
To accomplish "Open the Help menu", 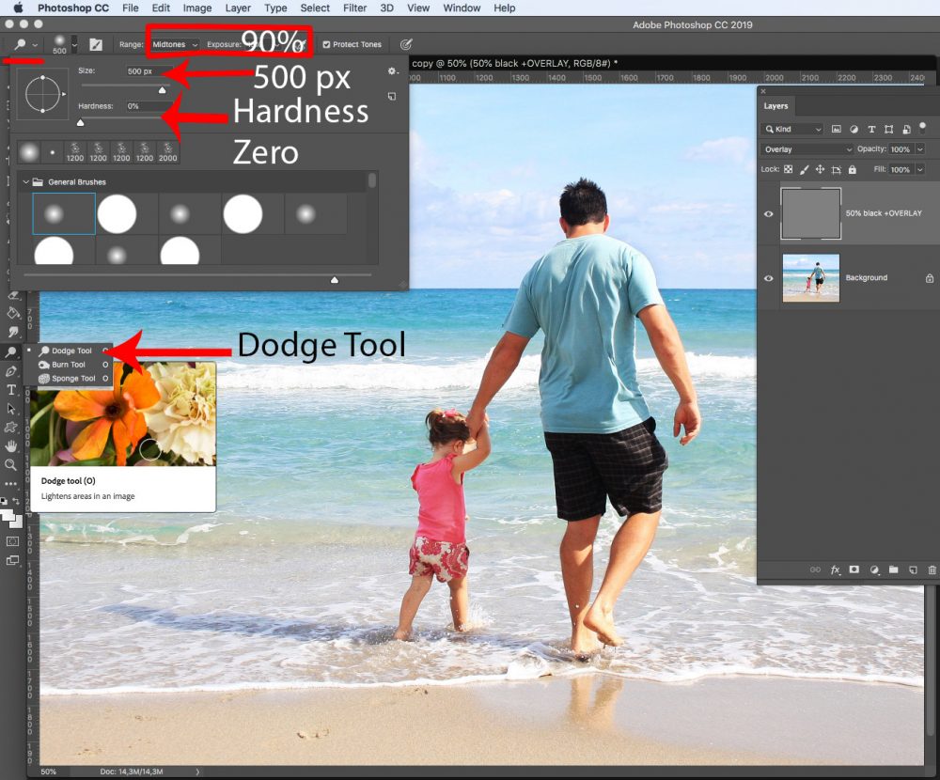I will click(504, 8).
